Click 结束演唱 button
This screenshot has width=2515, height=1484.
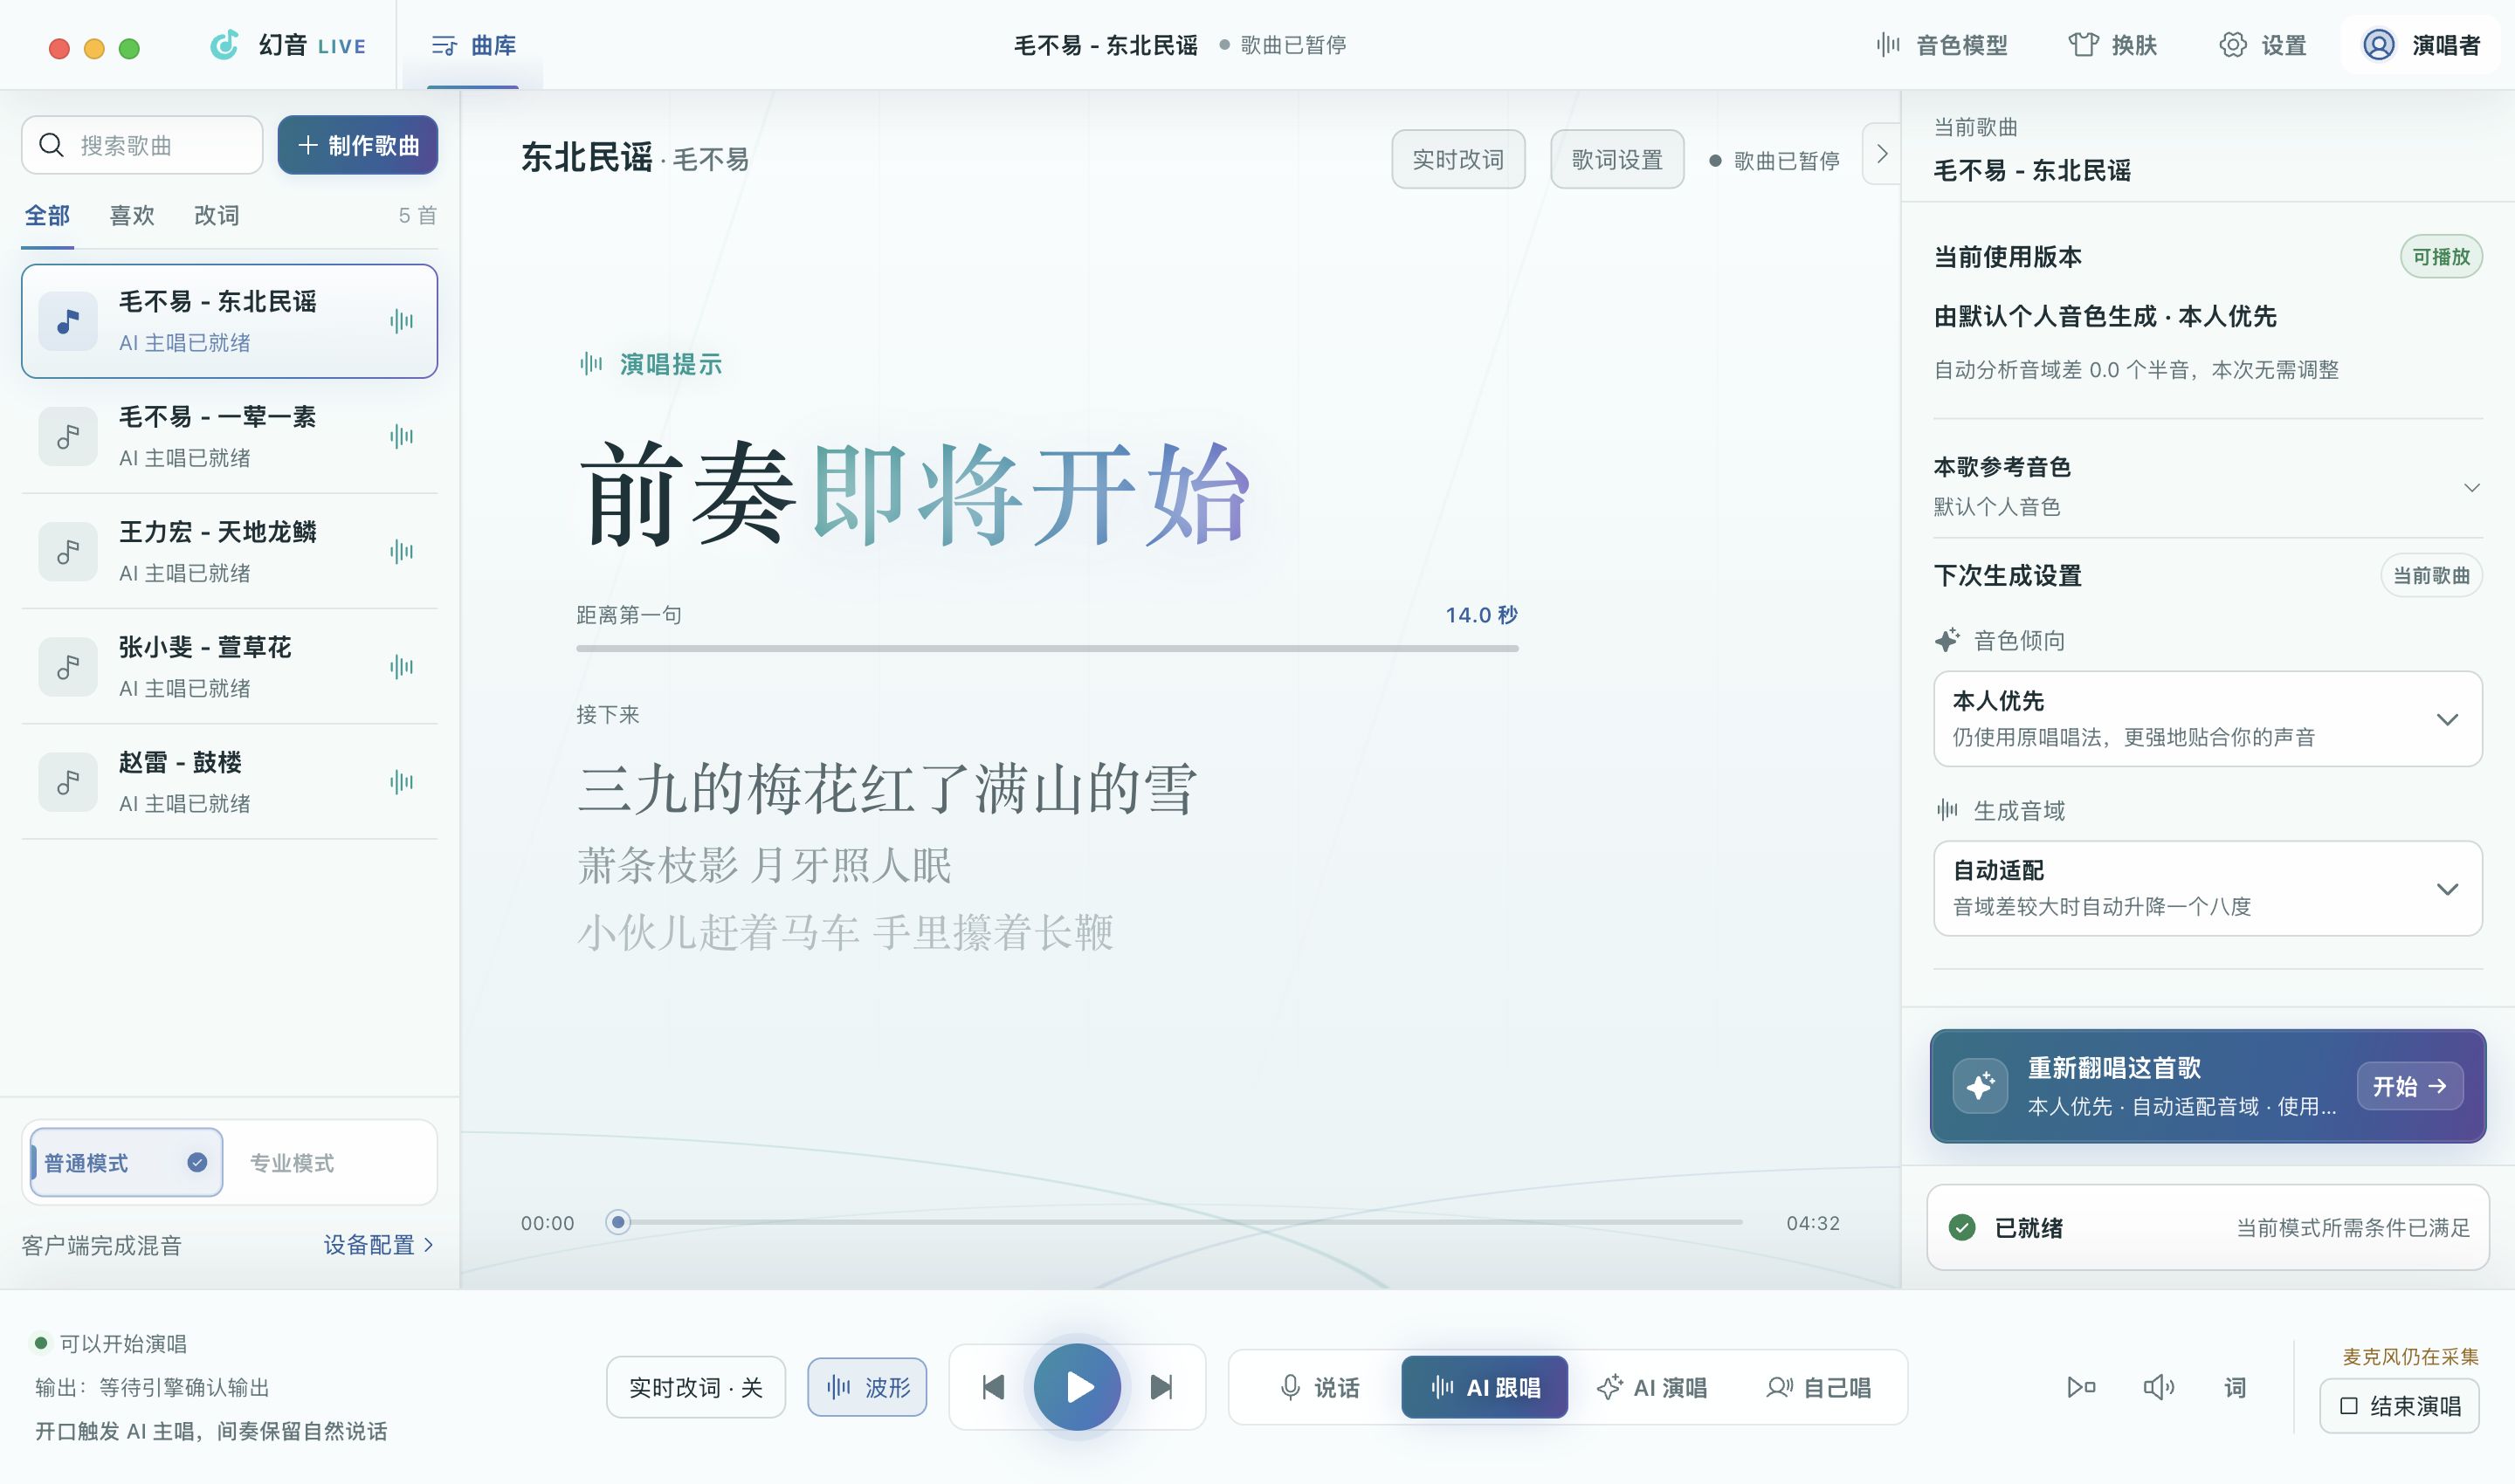pos(2400,1406)
